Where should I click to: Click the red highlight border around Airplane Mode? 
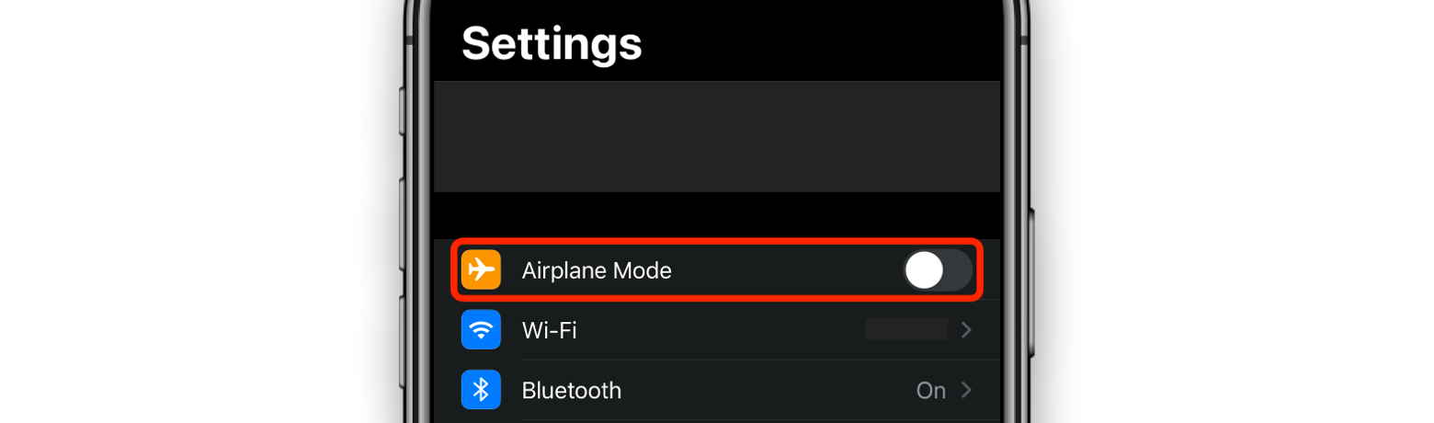[x=717, y=241]
